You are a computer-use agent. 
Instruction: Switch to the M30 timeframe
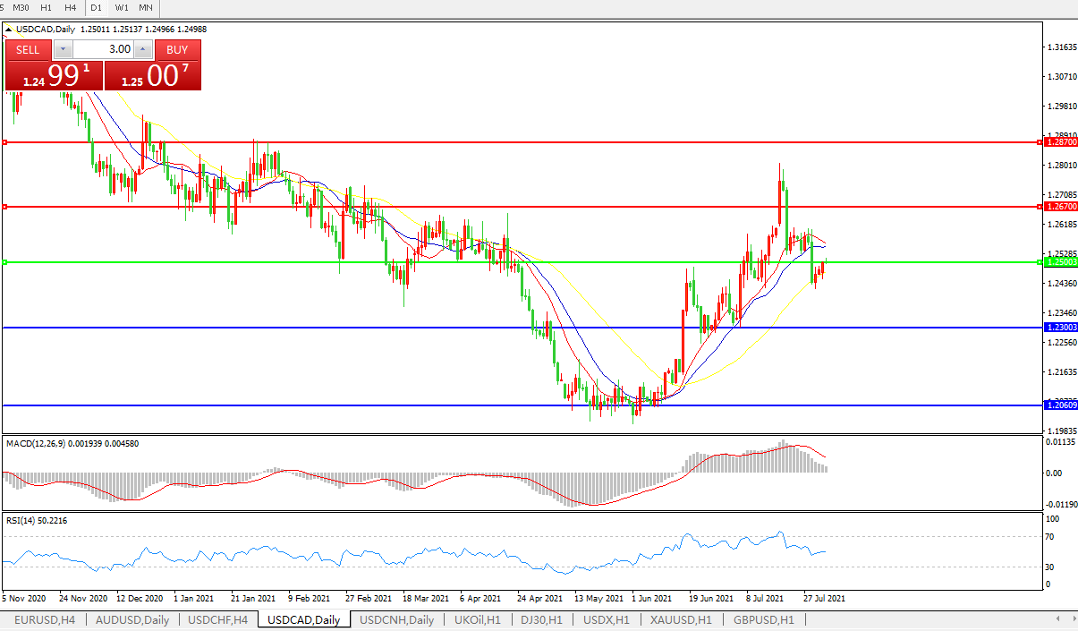21,7
